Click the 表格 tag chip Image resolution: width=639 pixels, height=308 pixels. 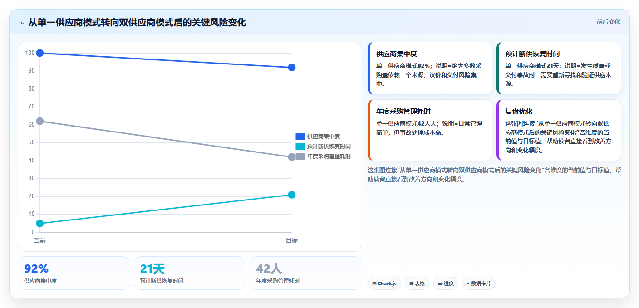[417, 284]
